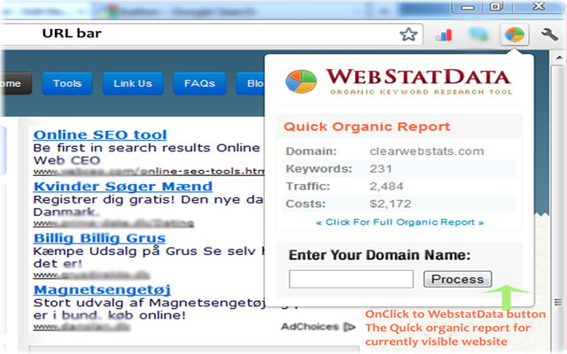This screenshot has height=354, width=567.
Task: Click the page scrollbar up arrow
Action: pyautogui.click(x=559, y=58)
